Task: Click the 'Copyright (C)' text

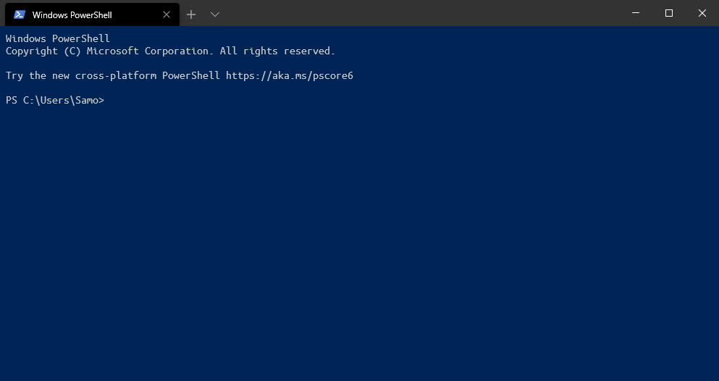Action: [43, 51]
